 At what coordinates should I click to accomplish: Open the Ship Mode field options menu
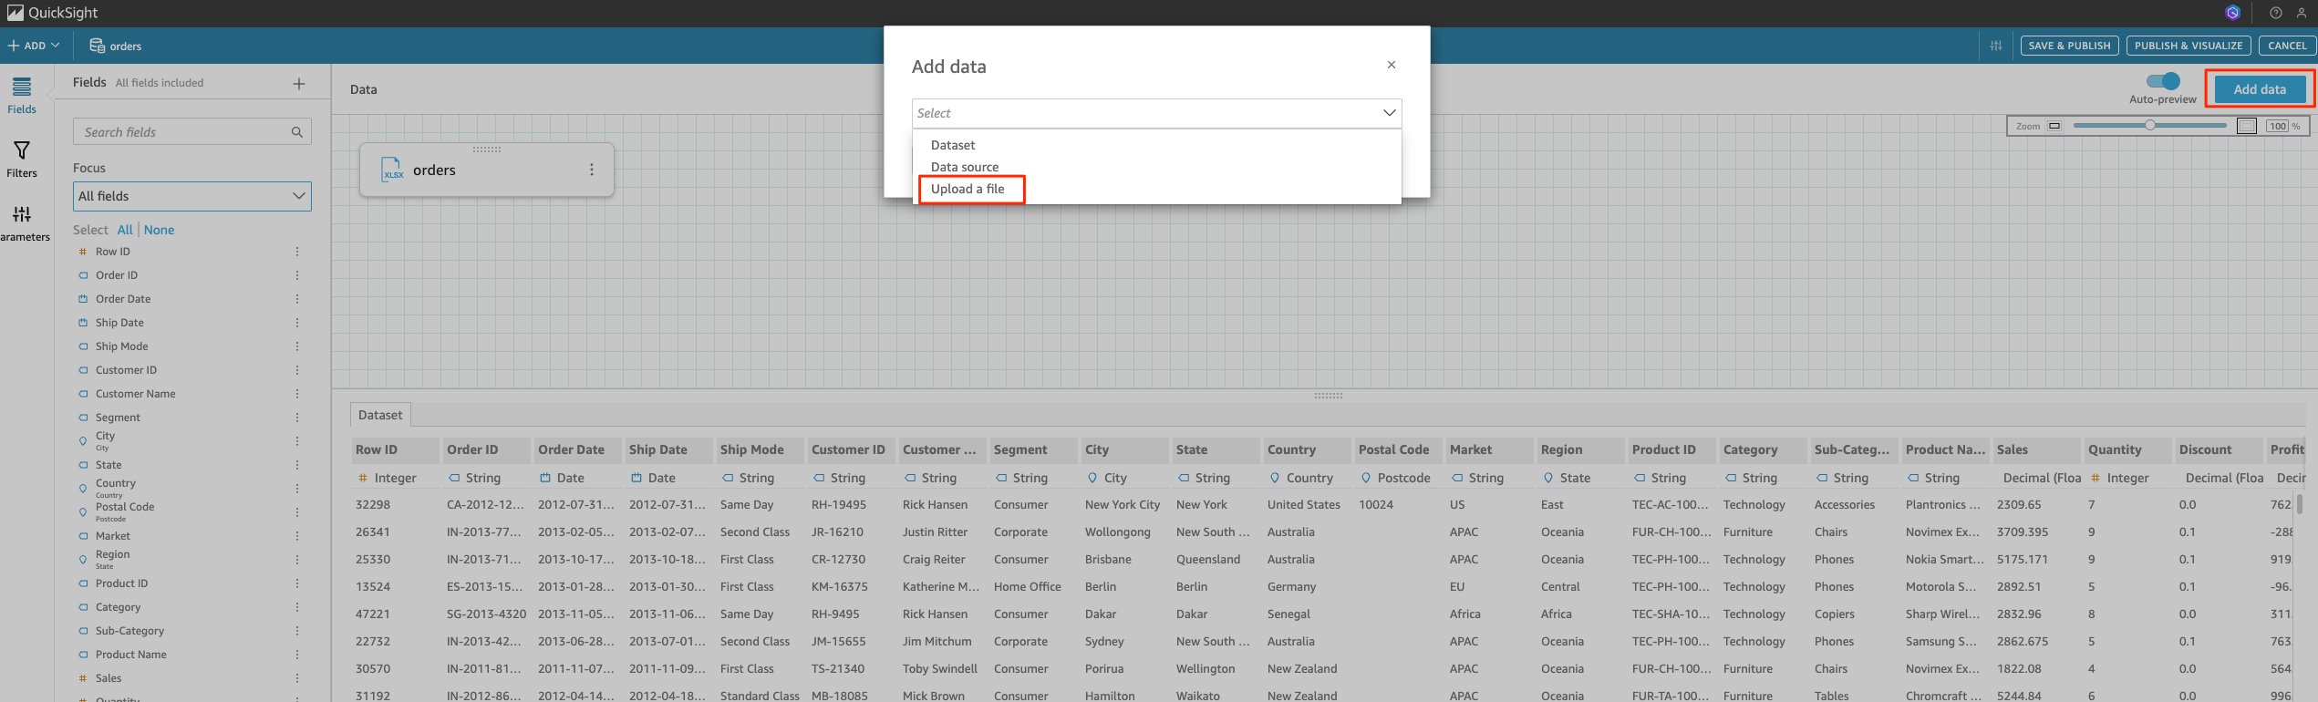coord(297,346)
